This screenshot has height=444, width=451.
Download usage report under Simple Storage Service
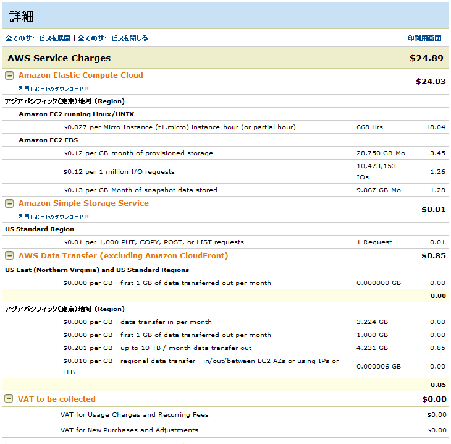54,216
